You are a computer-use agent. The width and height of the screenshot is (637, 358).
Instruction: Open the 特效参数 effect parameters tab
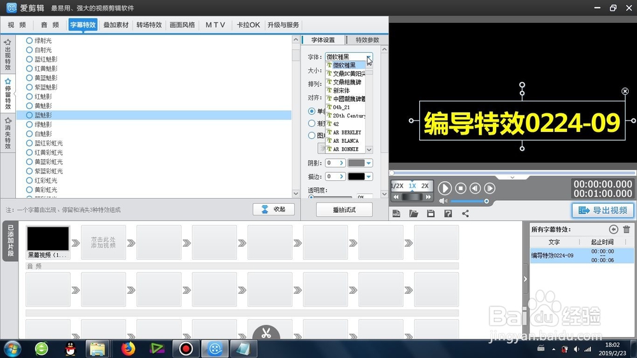click(367, 40)
